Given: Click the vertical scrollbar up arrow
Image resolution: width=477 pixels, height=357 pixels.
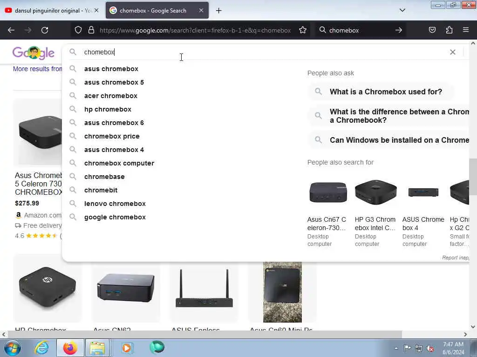Looking at the screenshot, I should pos(473,43).
